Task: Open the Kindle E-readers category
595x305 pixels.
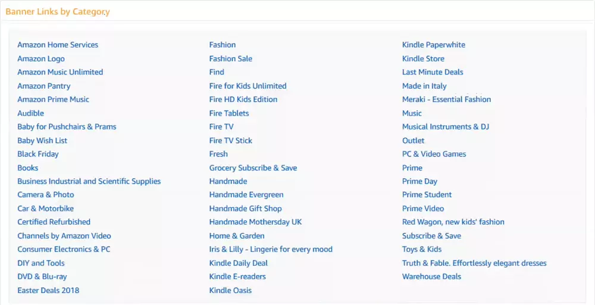Action: [237, 276]
